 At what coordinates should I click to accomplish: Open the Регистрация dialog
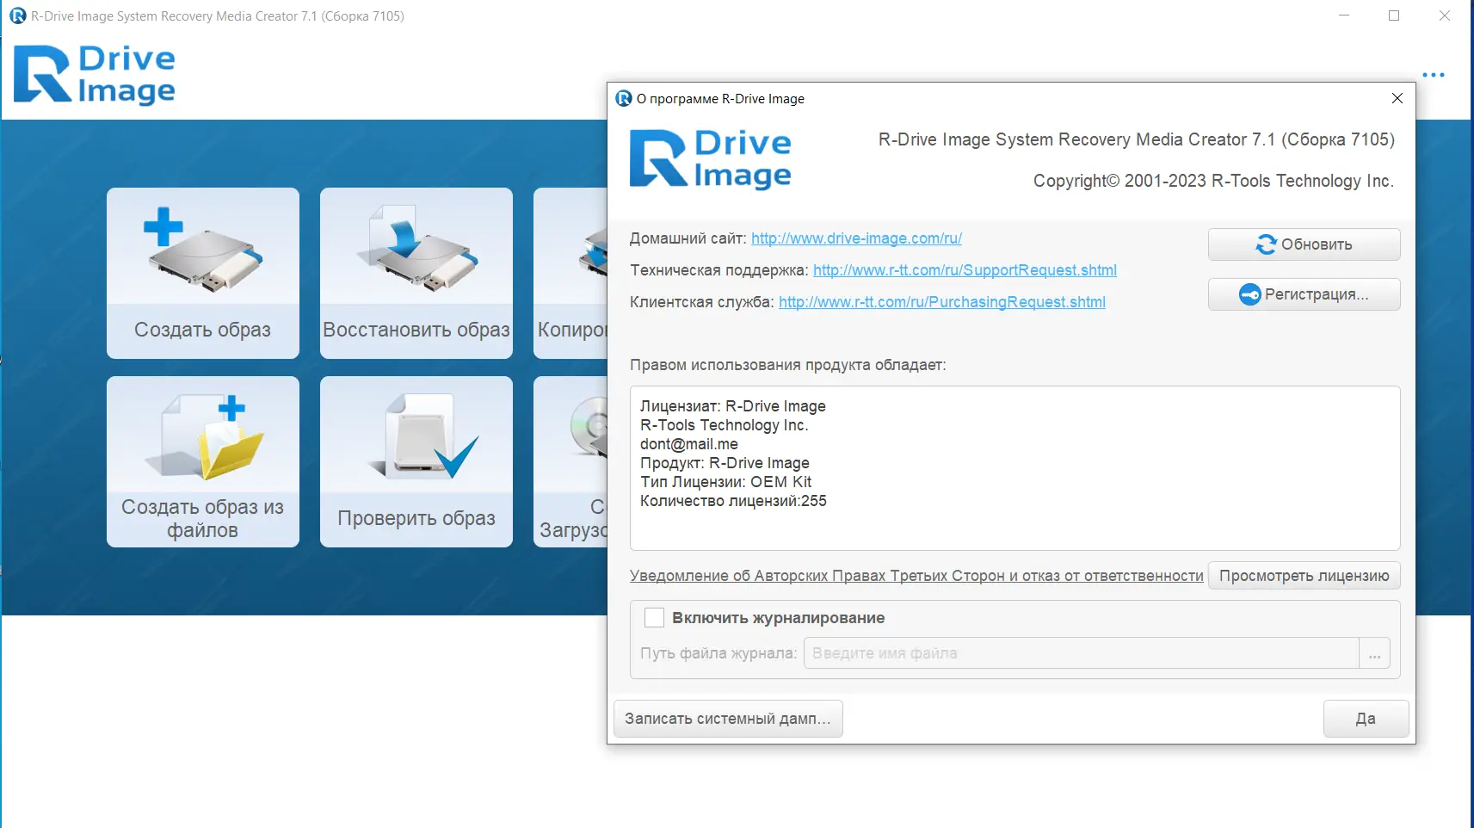pyautogui.click(x=1303, y=294)
